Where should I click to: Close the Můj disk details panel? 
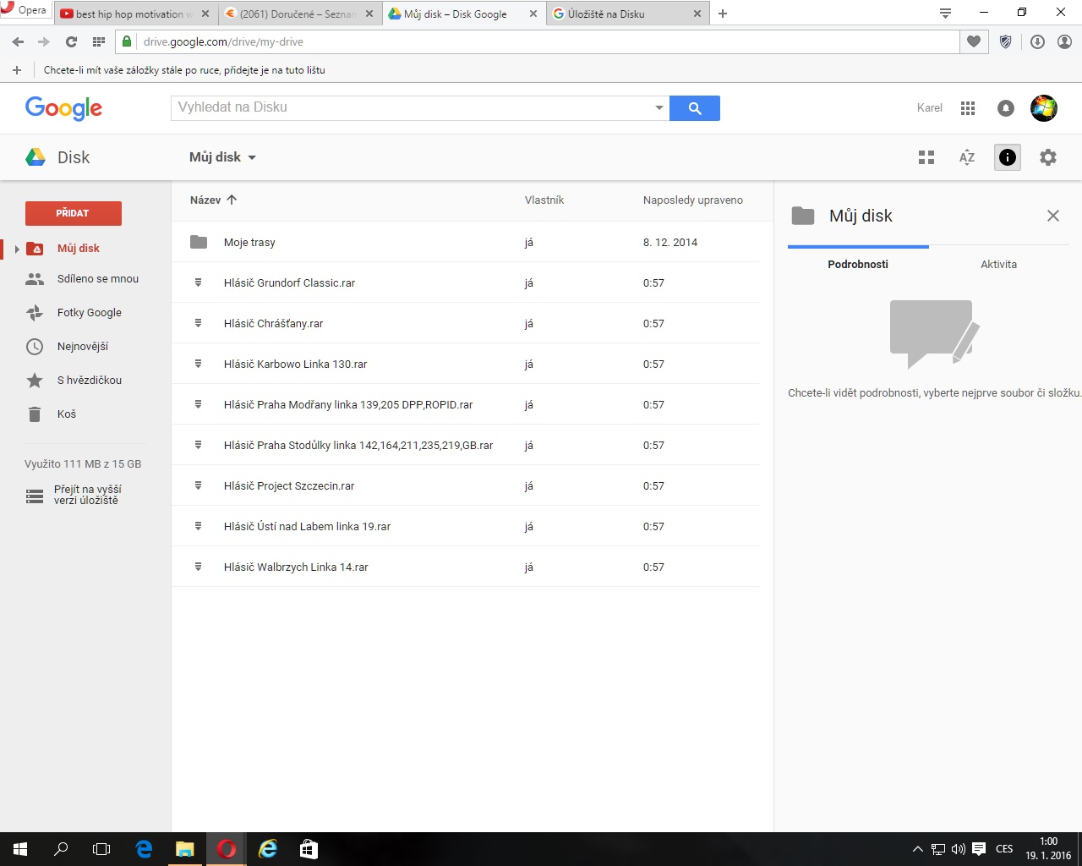(1052, 216)
